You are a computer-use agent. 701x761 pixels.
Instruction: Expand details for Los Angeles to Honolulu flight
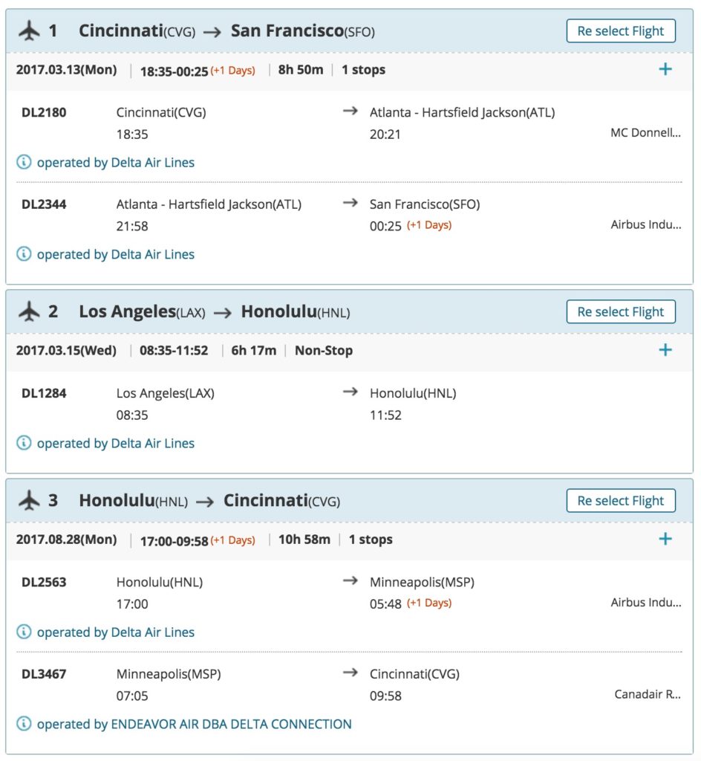pos(665,350)
